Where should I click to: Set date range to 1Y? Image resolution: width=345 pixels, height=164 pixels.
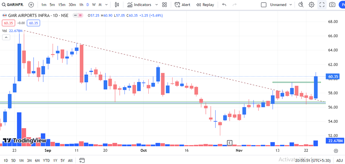point(55,160)
